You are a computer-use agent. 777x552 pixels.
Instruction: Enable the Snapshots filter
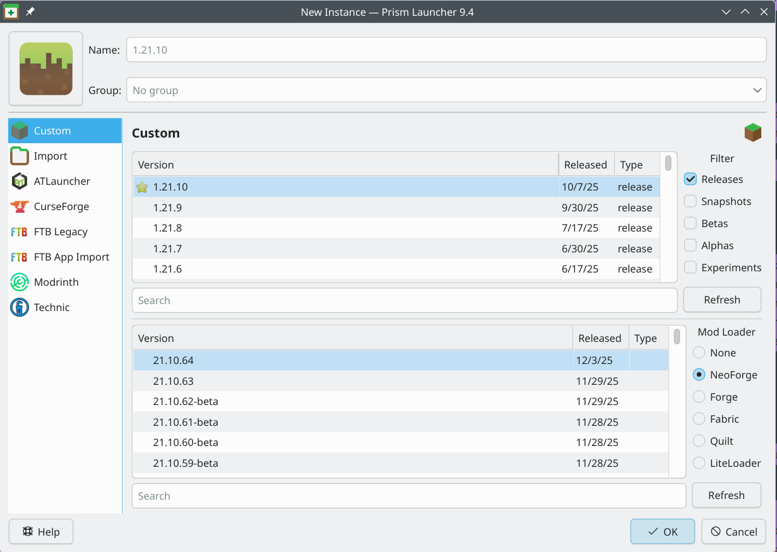[691, 201]
